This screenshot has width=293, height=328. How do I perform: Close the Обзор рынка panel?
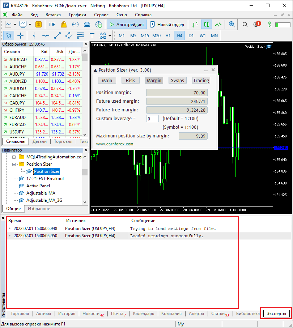click(x=86, y=44)
